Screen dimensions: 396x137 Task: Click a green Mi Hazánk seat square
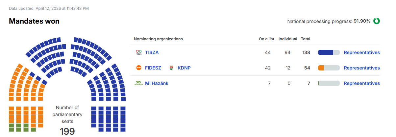(11, 125)
